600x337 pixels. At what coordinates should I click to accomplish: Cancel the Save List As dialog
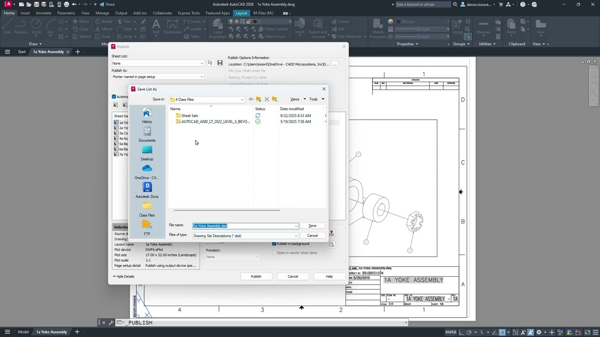[x=312, y=236]
